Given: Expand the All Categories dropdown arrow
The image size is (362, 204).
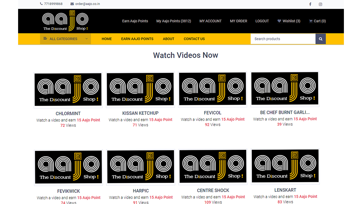Looking at the screenshot, I should [87, 39].
